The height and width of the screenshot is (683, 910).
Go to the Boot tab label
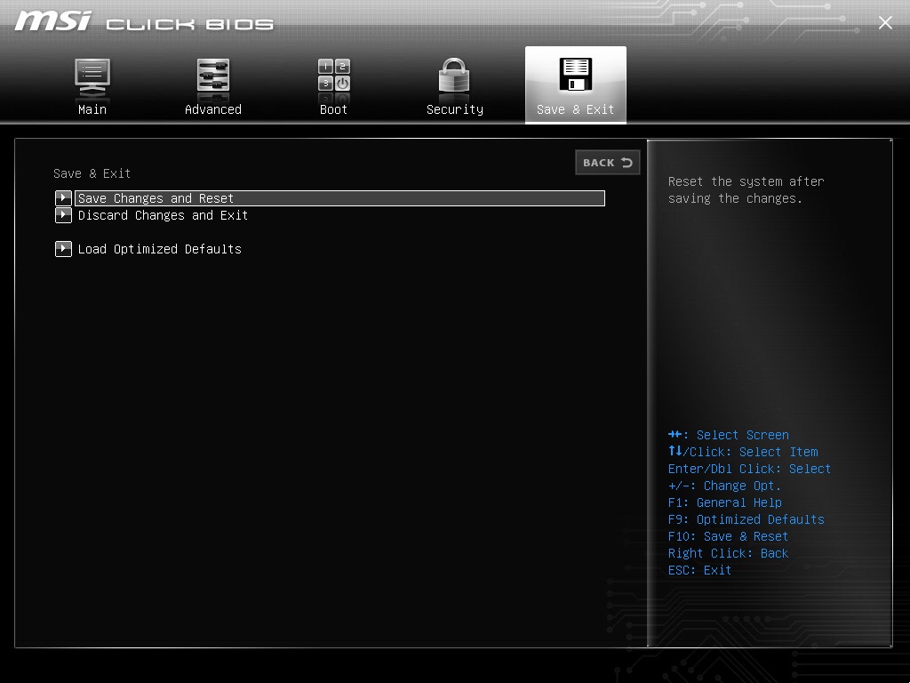click(x=334, y=109)
